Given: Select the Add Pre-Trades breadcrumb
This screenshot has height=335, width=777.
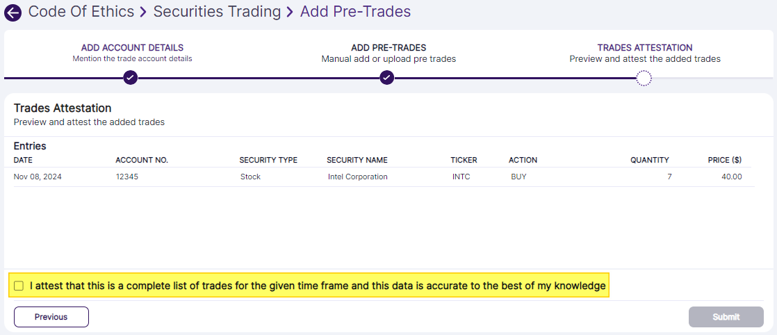Looking at the screenshot, I should 355,12.
